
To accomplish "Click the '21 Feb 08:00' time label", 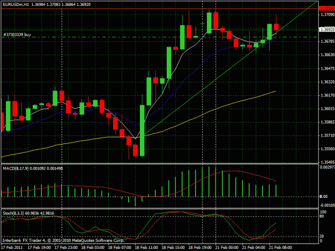I will 280,248.
